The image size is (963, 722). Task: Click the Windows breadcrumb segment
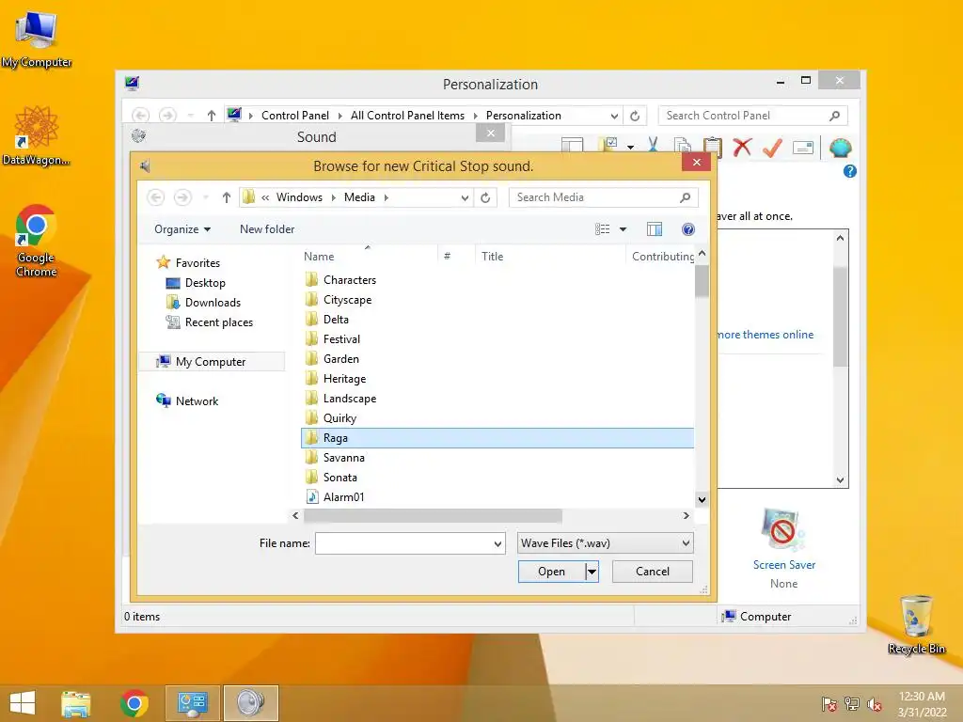click(299, 197)
